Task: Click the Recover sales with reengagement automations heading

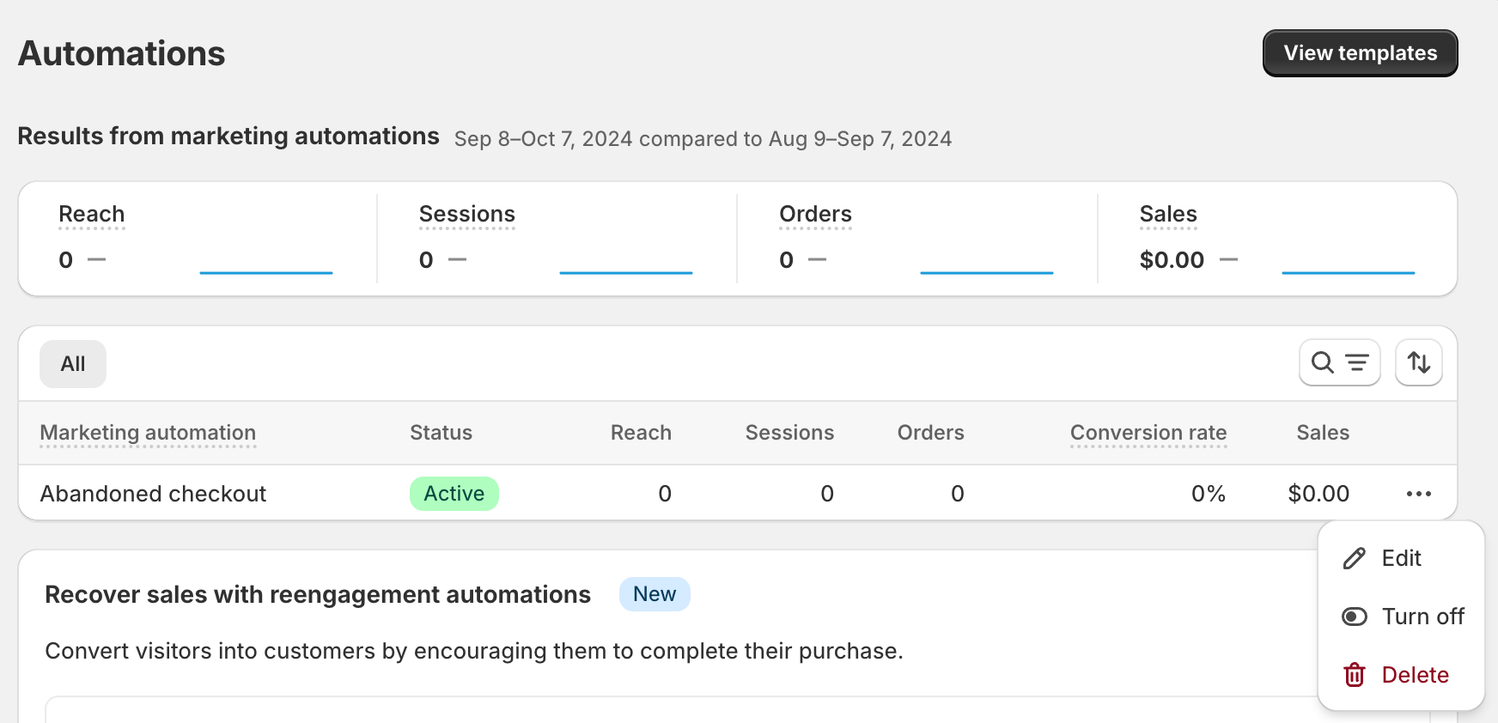Action: [318, 594]
